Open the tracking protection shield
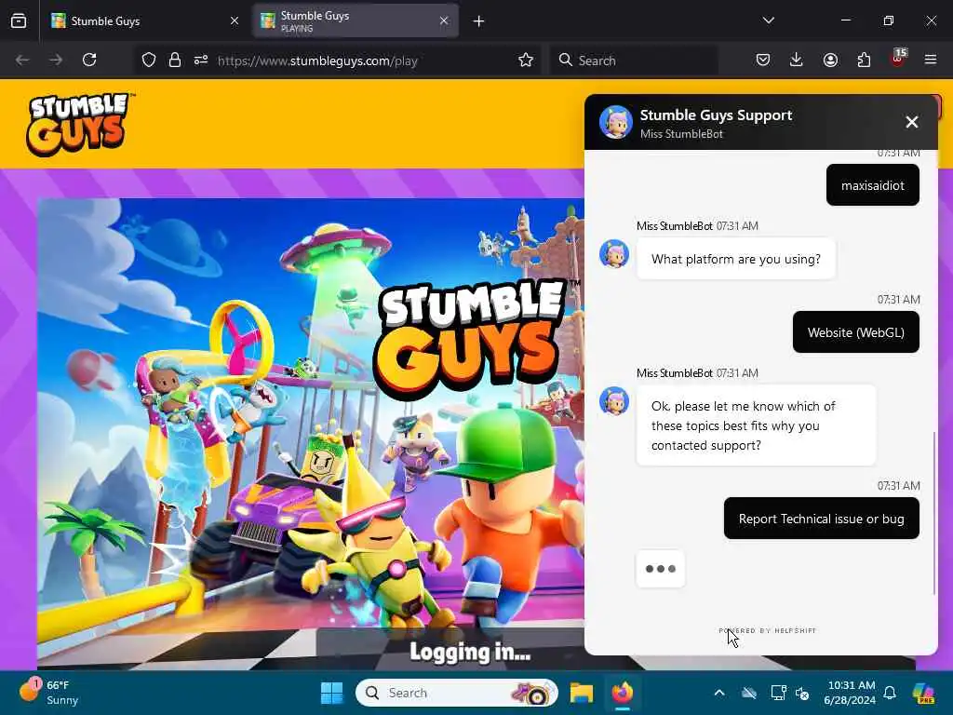Image resolution: width=953 pixels, height=715 pixels. [149, 61]
